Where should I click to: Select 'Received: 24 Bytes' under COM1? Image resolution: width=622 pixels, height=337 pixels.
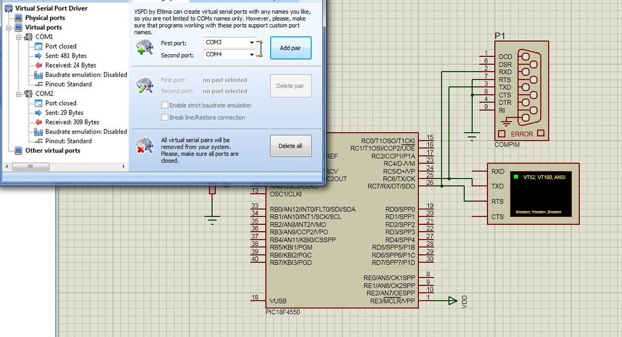(x=70, y=65)
